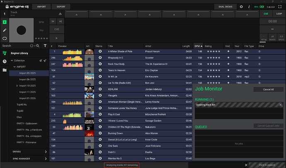
Task: Collapse the Collection tree
Action: click(x=12, y=61)
